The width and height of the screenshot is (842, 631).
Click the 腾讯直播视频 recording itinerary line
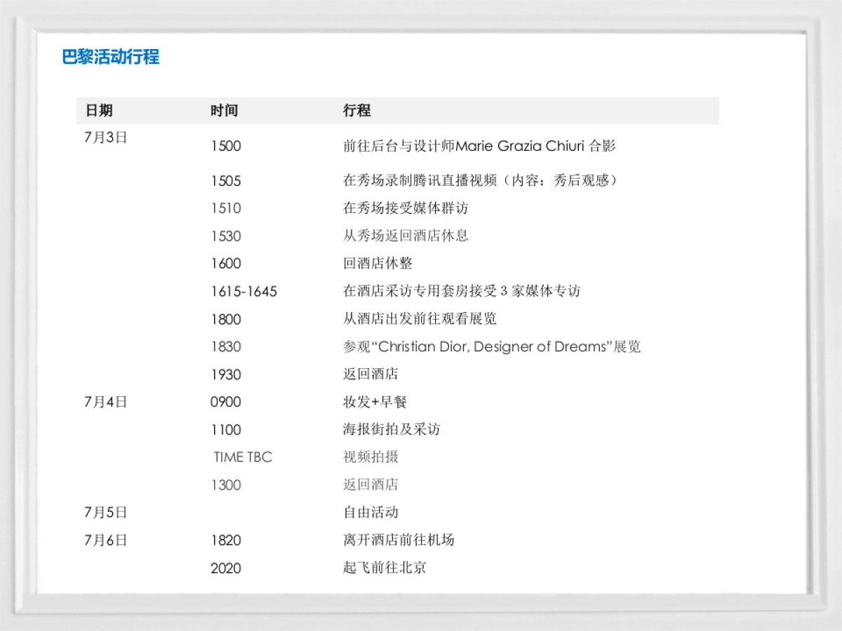coord(480,181)
